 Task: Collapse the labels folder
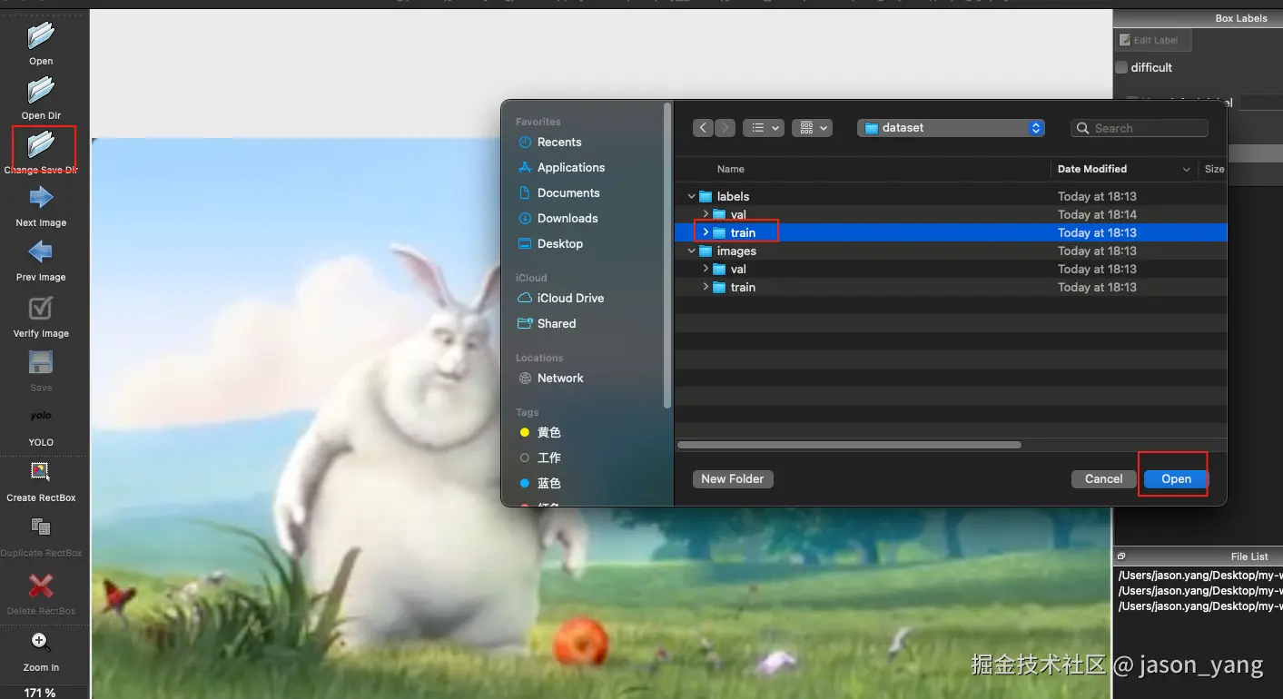692,197
